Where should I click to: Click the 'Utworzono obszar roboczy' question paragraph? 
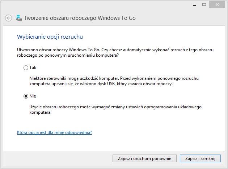coord(115,52)
